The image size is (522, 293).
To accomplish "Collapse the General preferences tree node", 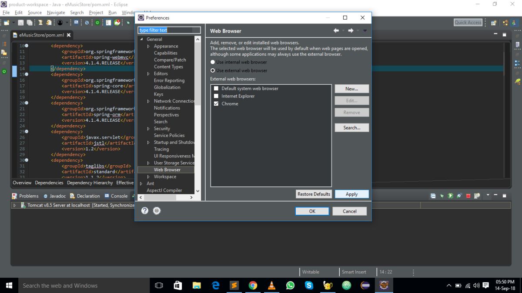I will (141, 39).
